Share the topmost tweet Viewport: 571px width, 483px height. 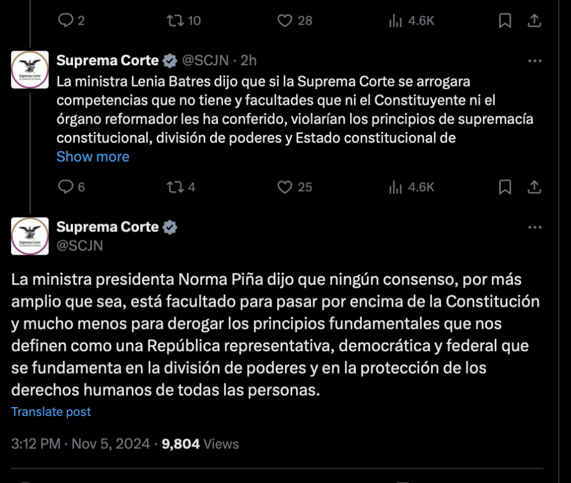click(x=534, y=21)
